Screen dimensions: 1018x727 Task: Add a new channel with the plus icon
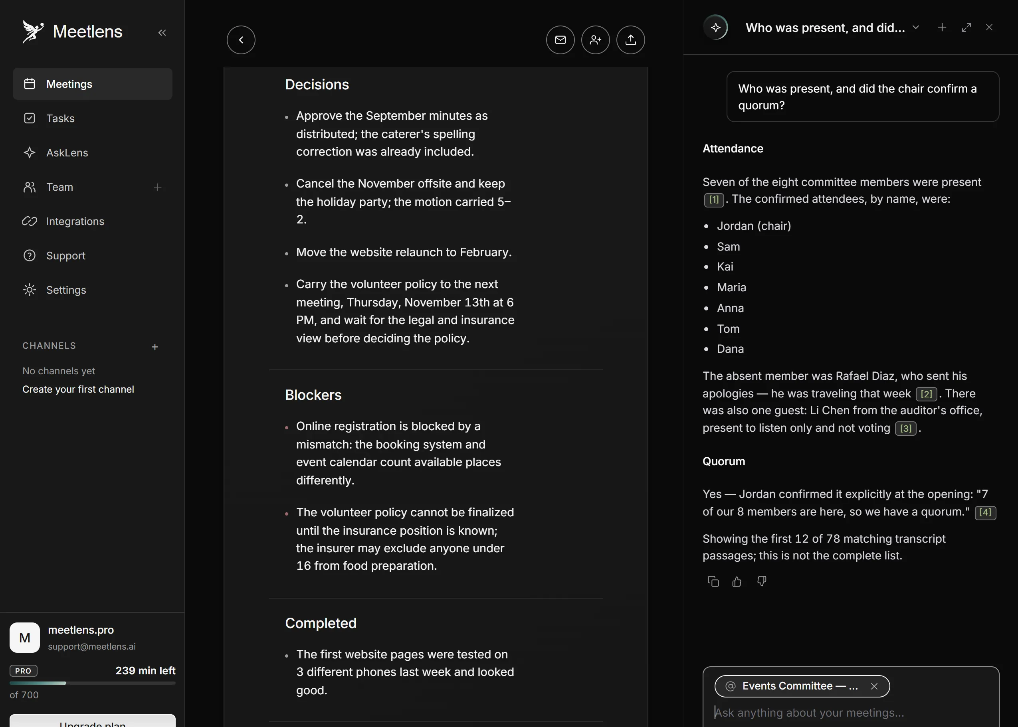[154, 346]
